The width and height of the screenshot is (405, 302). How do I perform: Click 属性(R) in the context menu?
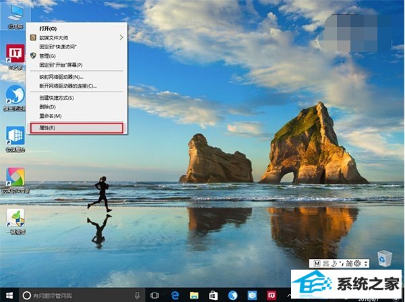pyautogui.click(x=77, y=128)
